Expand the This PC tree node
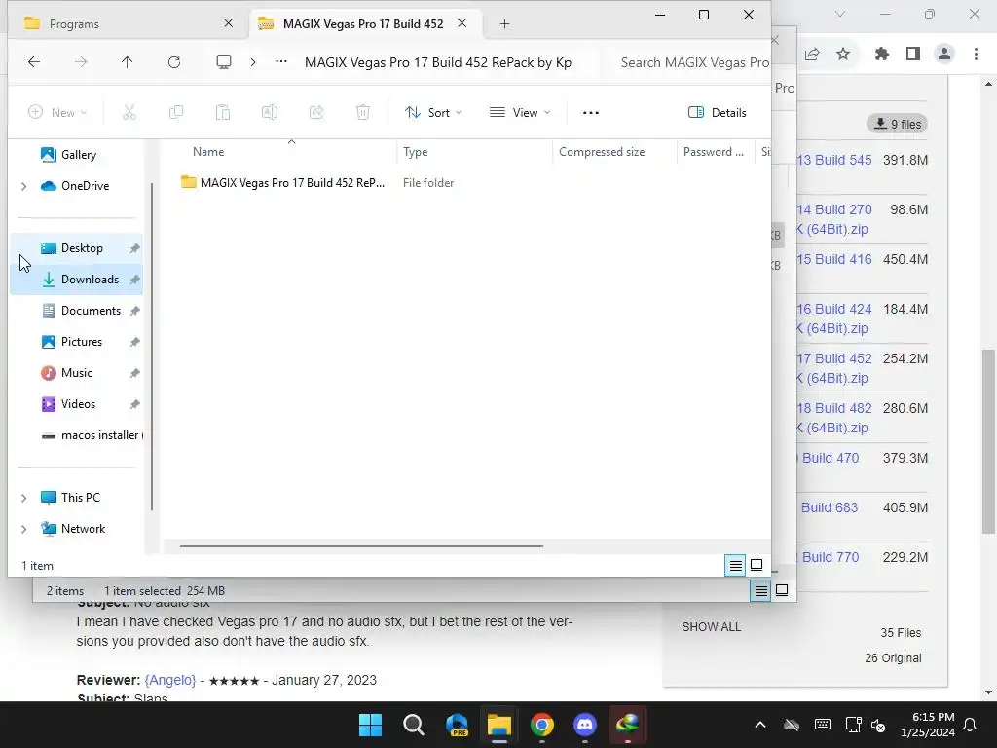This screenshot has width=997, height=748. (x=24, y=498)
